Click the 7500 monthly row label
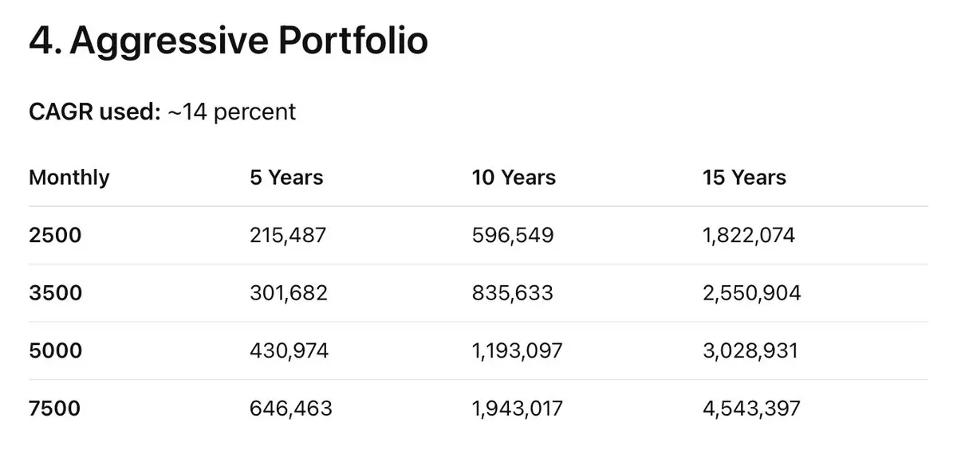 (x=54, y=409)
